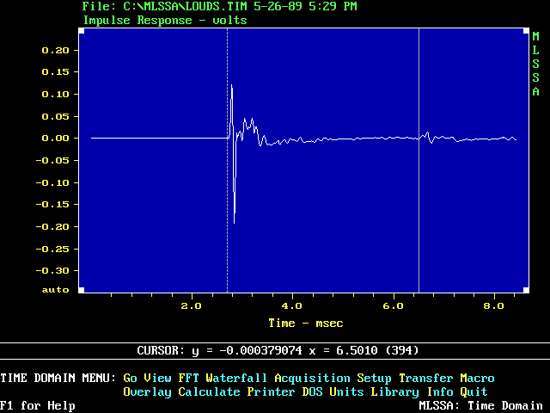The width and height of the screenshot is (550, 413).
Task: Click the 2.0 time axis label
Action: click(191, 306)
